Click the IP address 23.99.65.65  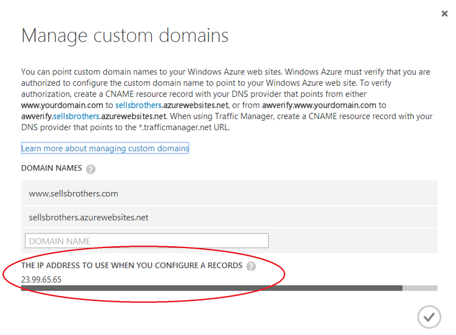[x=41, y=279]
